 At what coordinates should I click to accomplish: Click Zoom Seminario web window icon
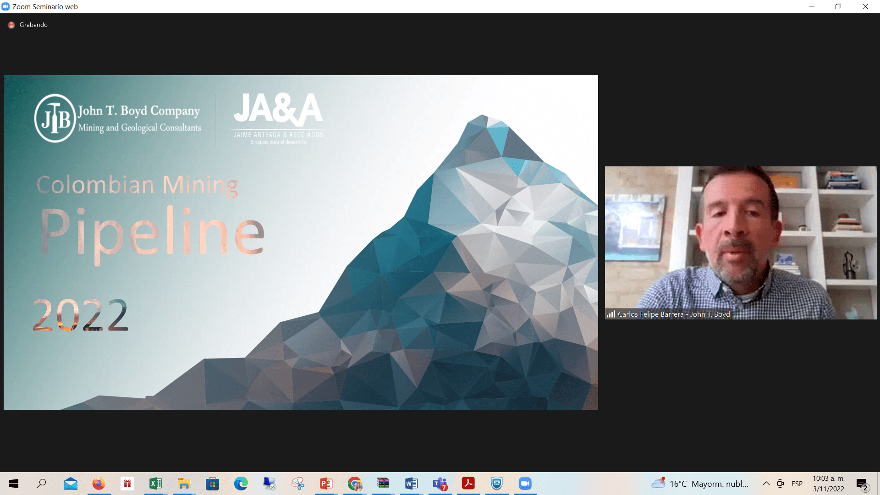(x=5, y=6)
